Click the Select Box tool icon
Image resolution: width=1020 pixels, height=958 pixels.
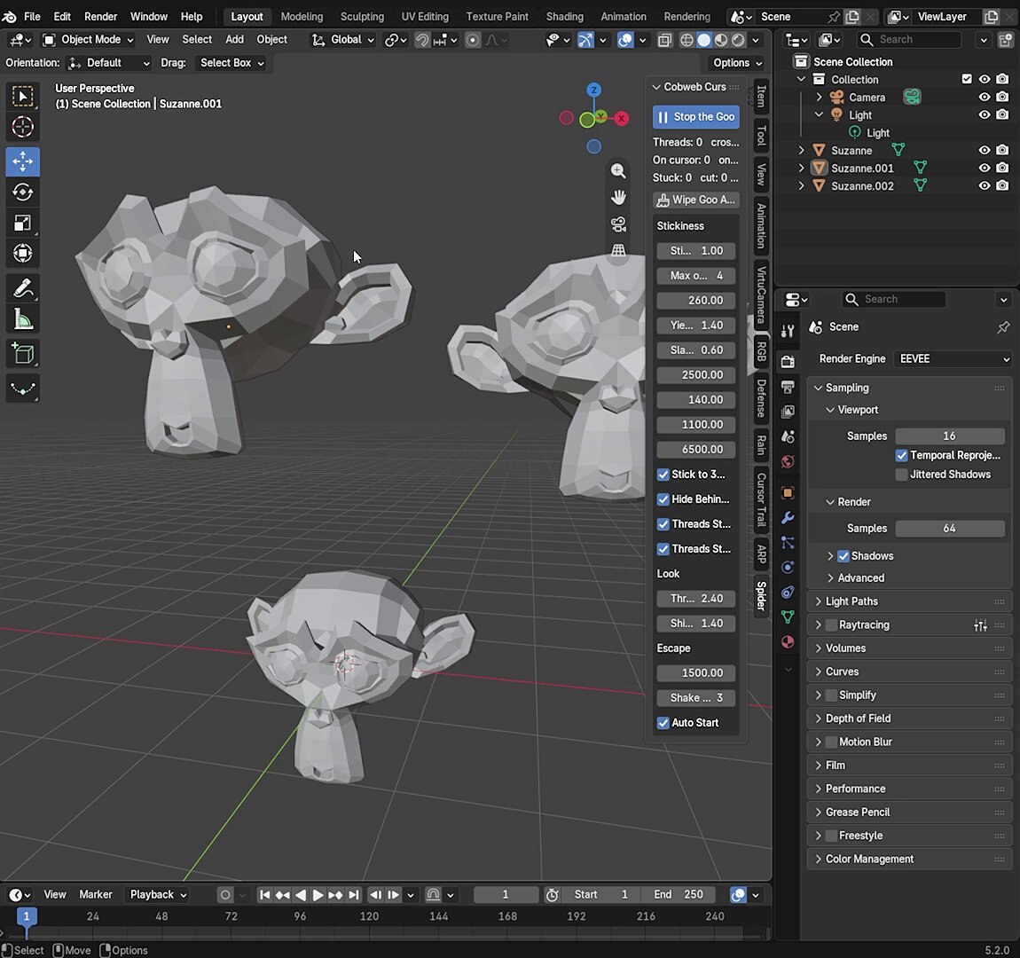tap(23, 97)
